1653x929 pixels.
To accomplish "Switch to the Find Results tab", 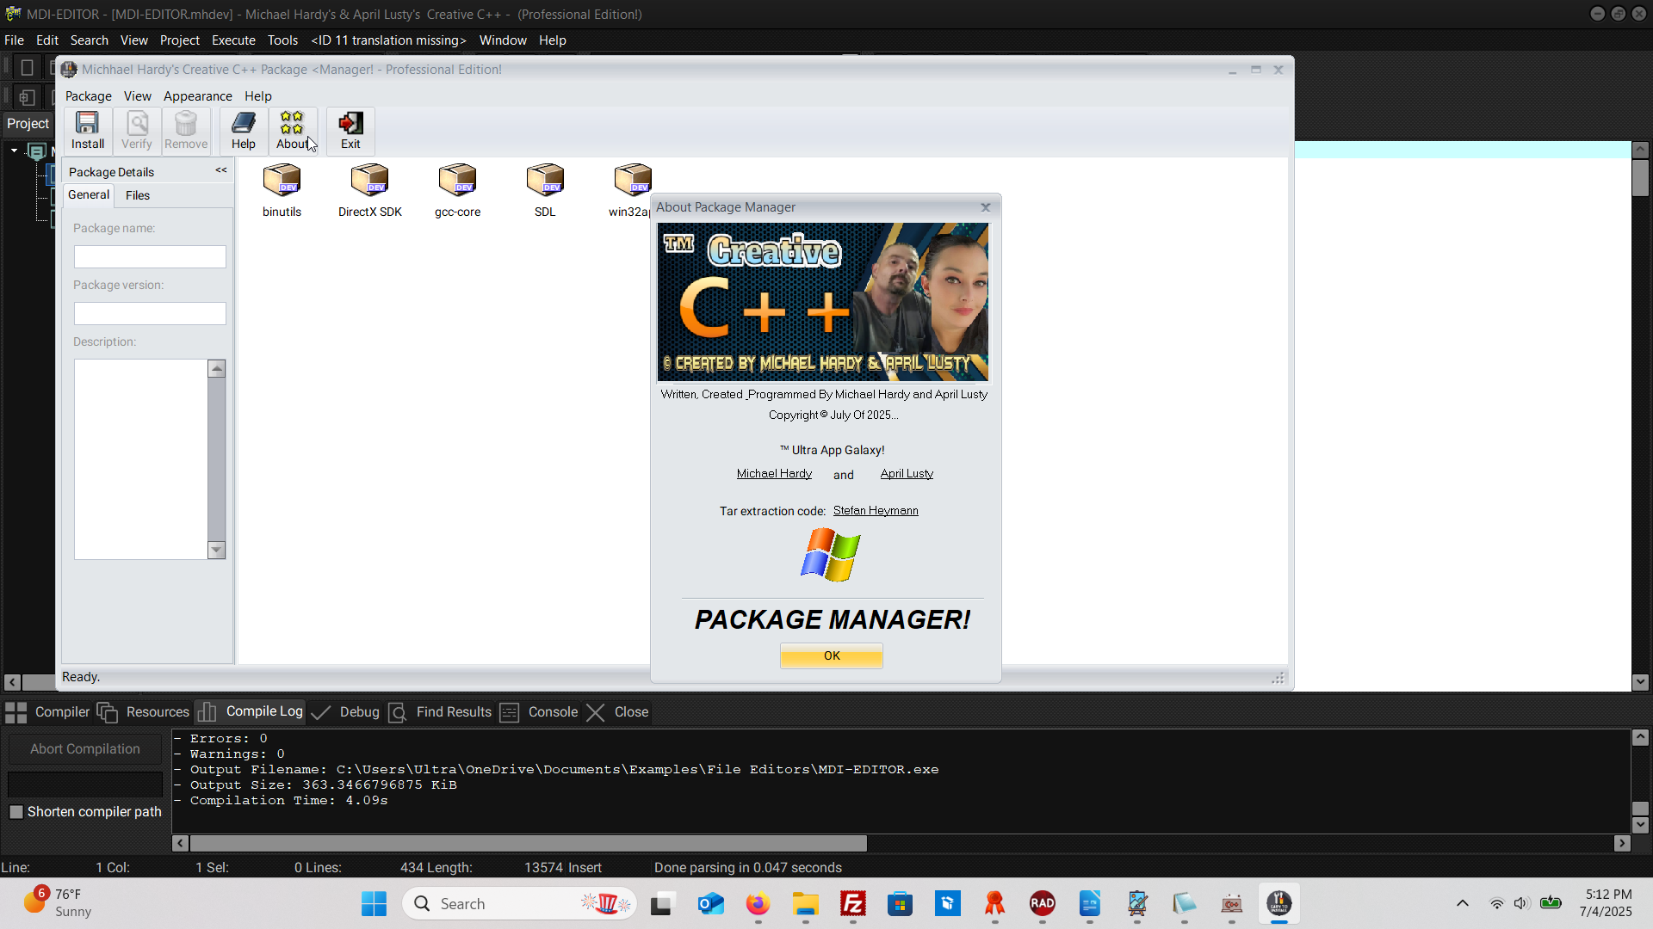I will tap(440, 712).
